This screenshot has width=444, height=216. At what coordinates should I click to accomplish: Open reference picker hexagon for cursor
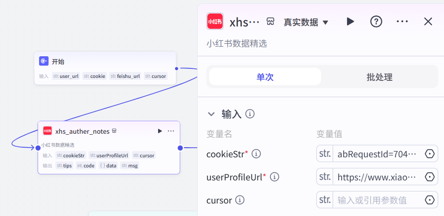click(x=430, y=200)
